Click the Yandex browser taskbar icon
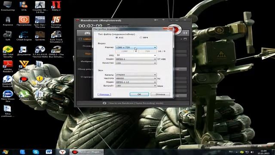Viewport: 275px width, 155px height. [x=62, y=152]
